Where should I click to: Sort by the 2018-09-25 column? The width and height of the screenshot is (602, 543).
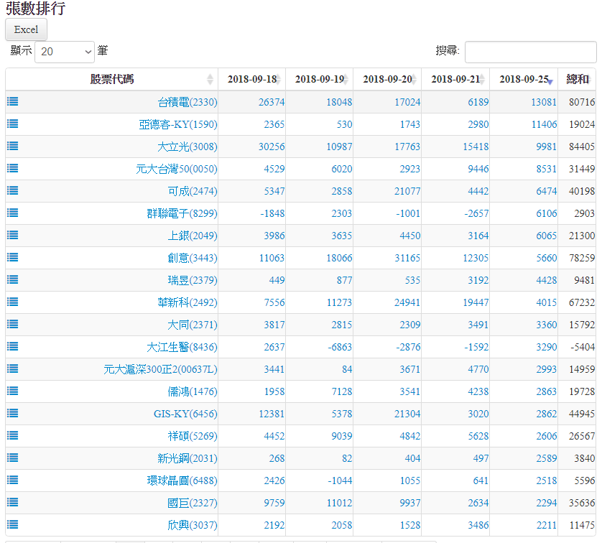point(524,79)
